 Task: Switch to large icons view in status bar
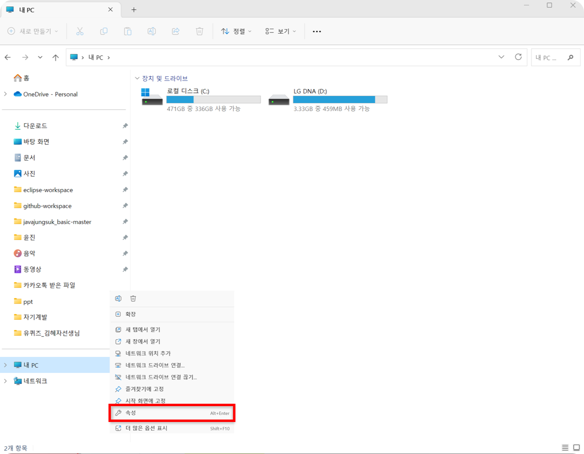(x=576, y=448)
